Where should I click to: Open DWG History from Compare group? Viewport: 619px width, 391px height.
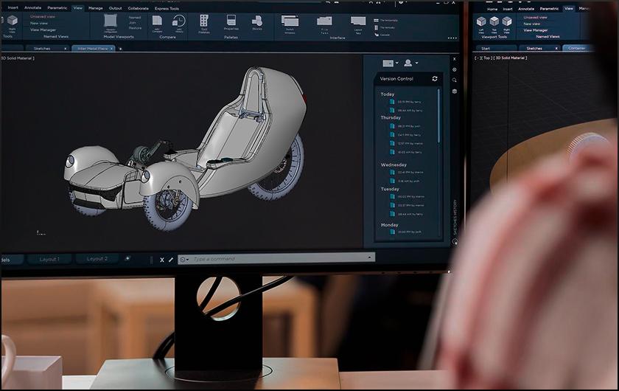(178, 22)
